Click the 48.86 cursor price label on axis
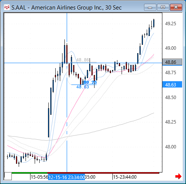Screen dimensions: 186x184 tap(172, 62)
